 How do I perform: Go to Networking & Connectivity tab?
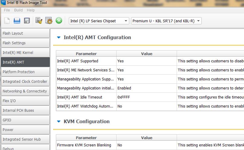pos(25,91)
